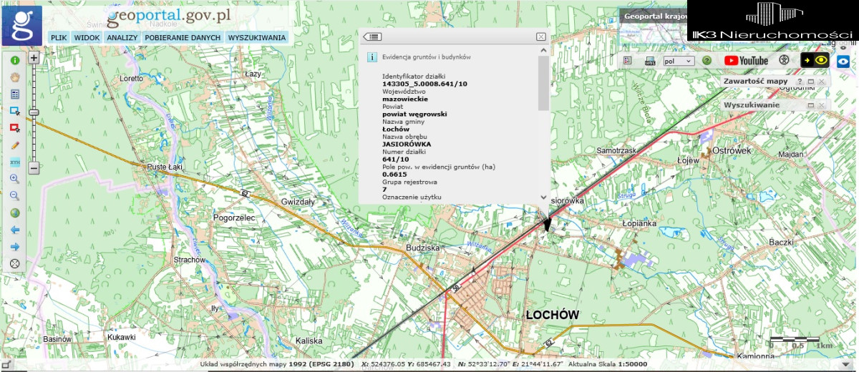The image size is (859, 372).
Task: Click the magnifier zoom-in tool
Action: pyautogui.click(x=14, y=179)
